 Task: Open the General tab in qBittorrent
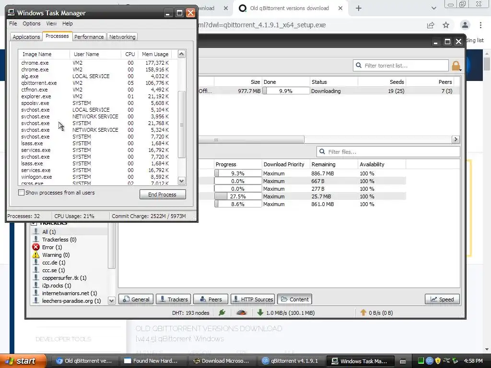(136, 299)
